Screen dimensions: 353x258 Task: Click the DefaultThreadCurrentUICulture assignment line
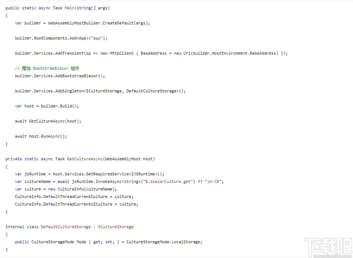tap(77, 204)
